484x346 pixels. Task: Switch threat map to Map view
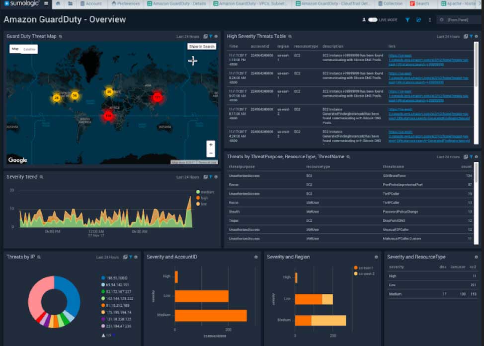coord(15,49)
